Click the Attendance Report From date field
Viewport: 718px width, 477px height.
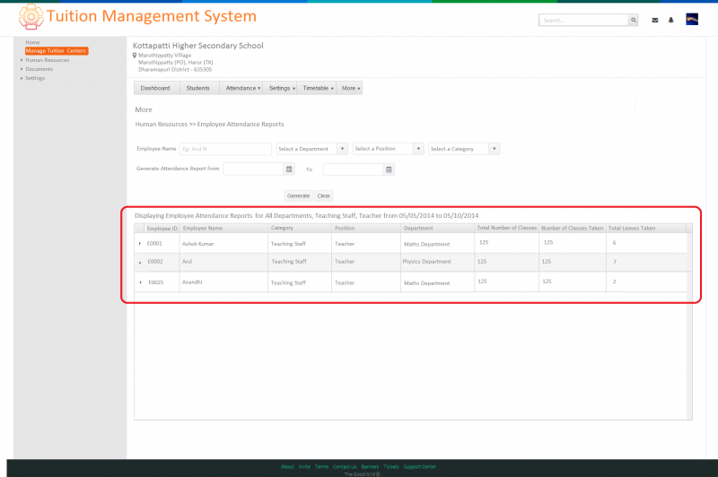(x=254, y=169)
